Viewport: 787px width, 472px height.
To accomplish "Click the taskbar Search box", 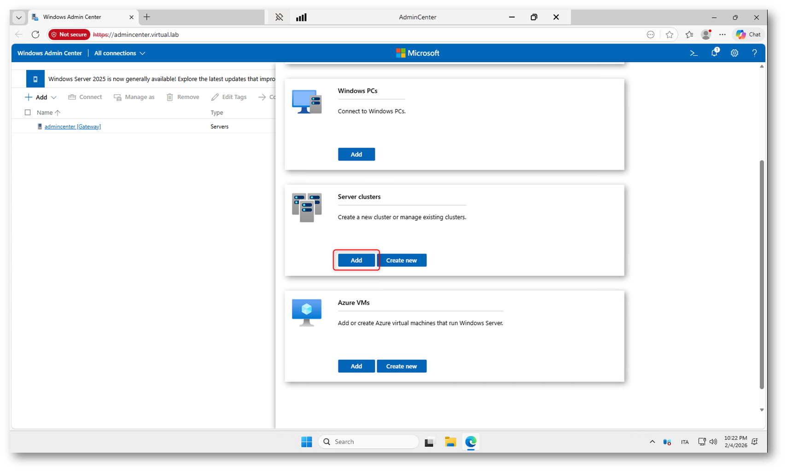I will tap(368, 442).
